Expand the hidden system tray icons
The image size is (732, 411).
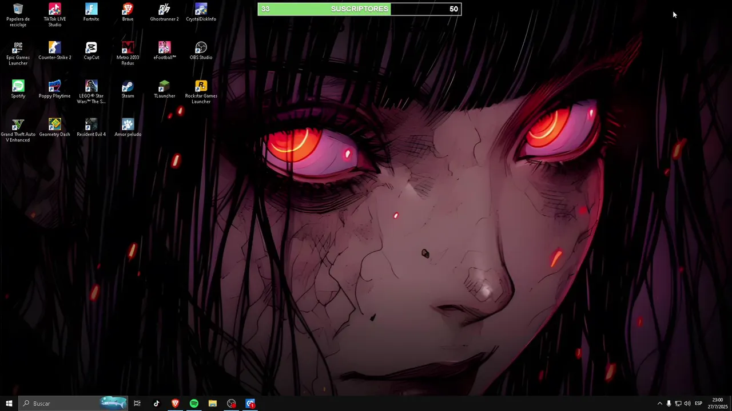(x=659, y=404)
